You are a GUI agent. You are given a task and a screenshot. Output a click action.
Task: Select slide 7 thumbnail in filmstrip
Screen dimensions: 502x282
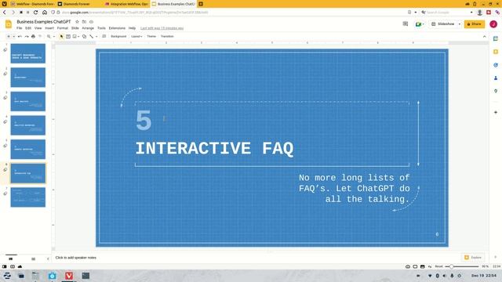(x=28, y=197)
